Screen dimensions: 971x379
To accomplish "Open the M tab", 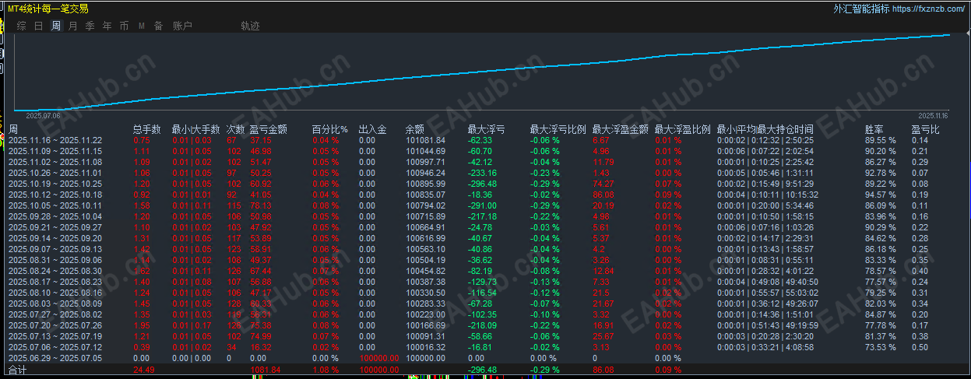I will [142, 26].
